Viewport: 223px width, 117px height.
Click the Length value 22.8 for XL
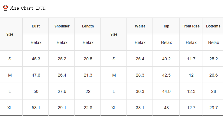(88, 108)
